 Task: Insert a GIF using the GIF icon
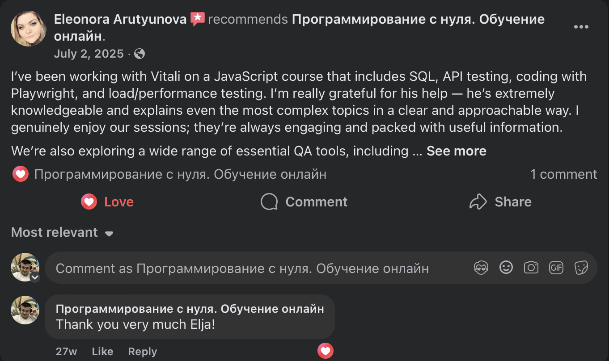tap(556, 267)
